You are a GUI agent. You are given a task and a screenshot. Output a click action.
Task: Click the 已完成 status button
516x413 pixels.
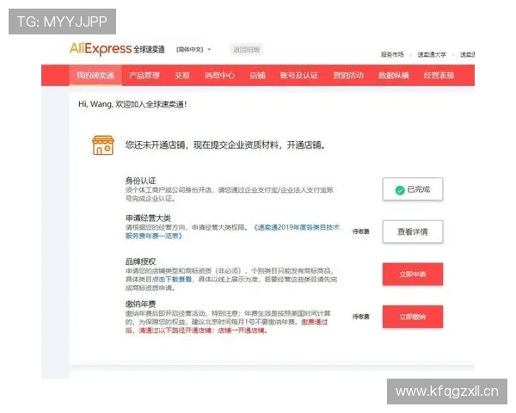click(413, 189)
